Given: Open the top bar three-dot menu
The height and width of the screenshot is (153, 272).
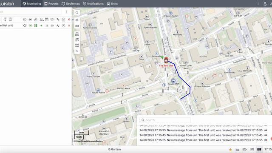Looking at the screenshot, I should pos(258,4).
